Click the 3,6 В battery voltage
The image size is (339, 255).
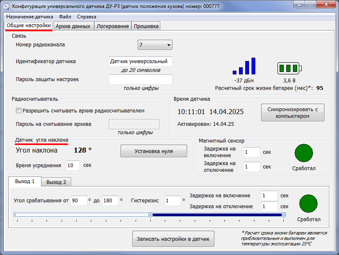289,81
